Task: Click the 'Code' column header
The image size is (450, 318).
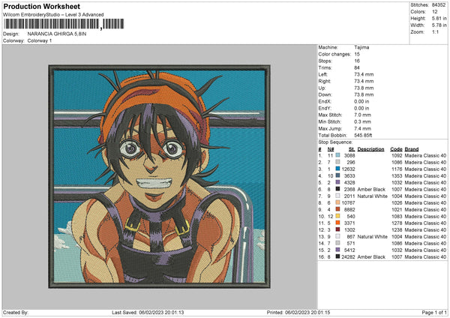Action: pyautogui.click(x=396, y=149)
